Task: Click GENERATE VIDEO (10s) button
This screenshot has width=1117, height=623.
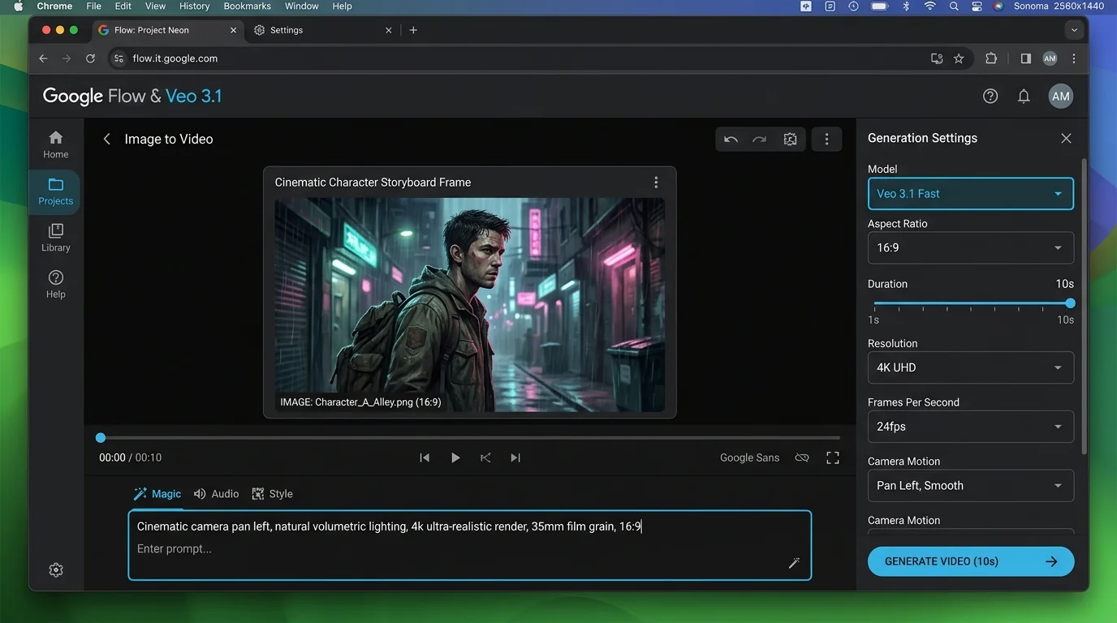Action: (x=970, y=561)
